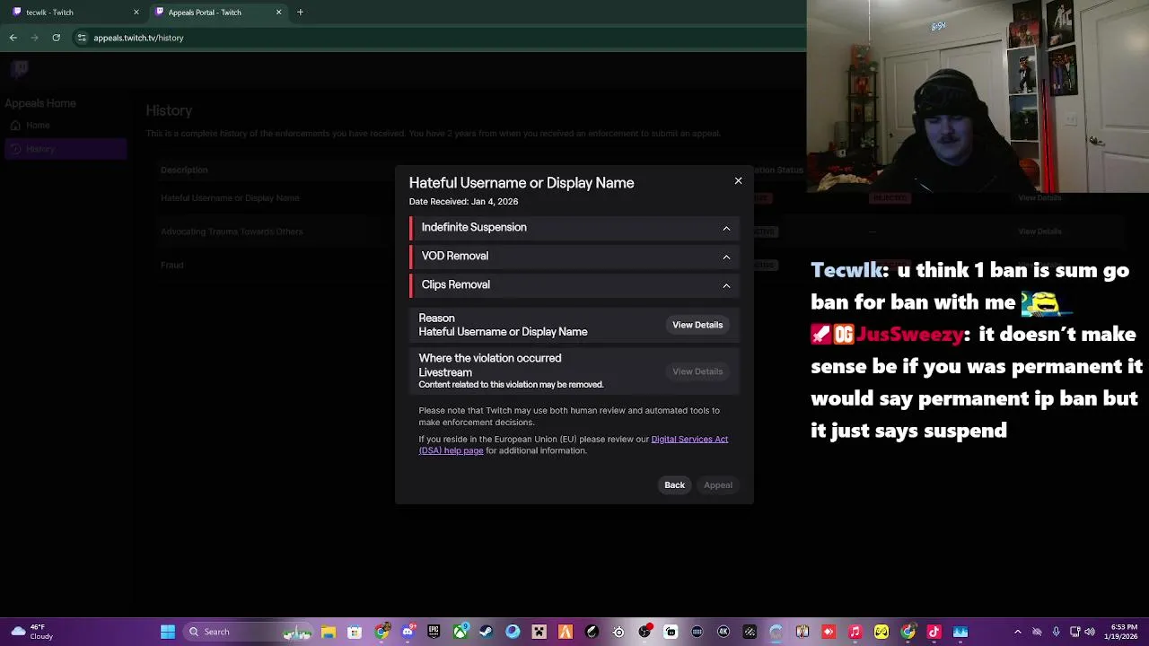Collapse the Indefinite Suspension section
Viewport: 1149px width, 646px height.
tap(726, 228)
